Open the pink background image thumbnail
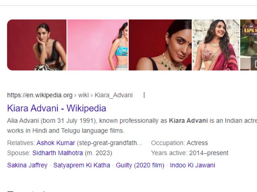Image resolution: width=257 pixels, height=192 pixels. (x=97, y=45)
